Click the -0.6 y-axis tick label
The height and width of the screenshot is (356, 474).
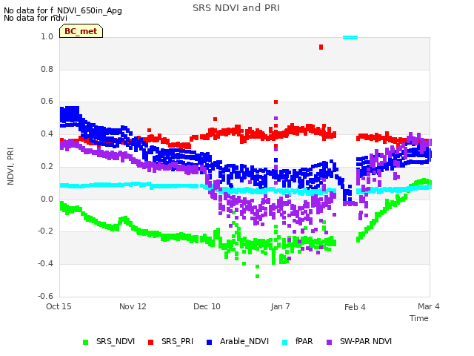tap(45, 296)
